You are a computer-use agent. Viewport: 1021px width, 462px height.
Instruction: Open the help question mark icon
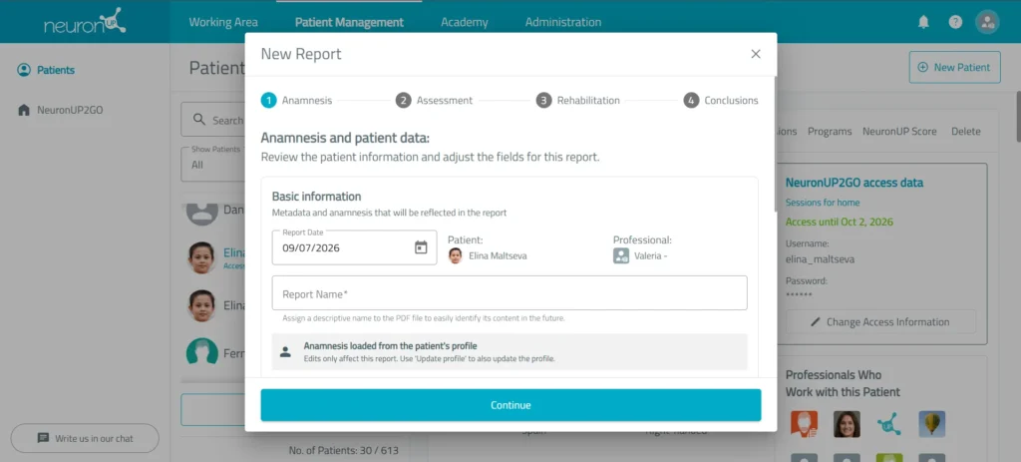[x=955, y=22]
